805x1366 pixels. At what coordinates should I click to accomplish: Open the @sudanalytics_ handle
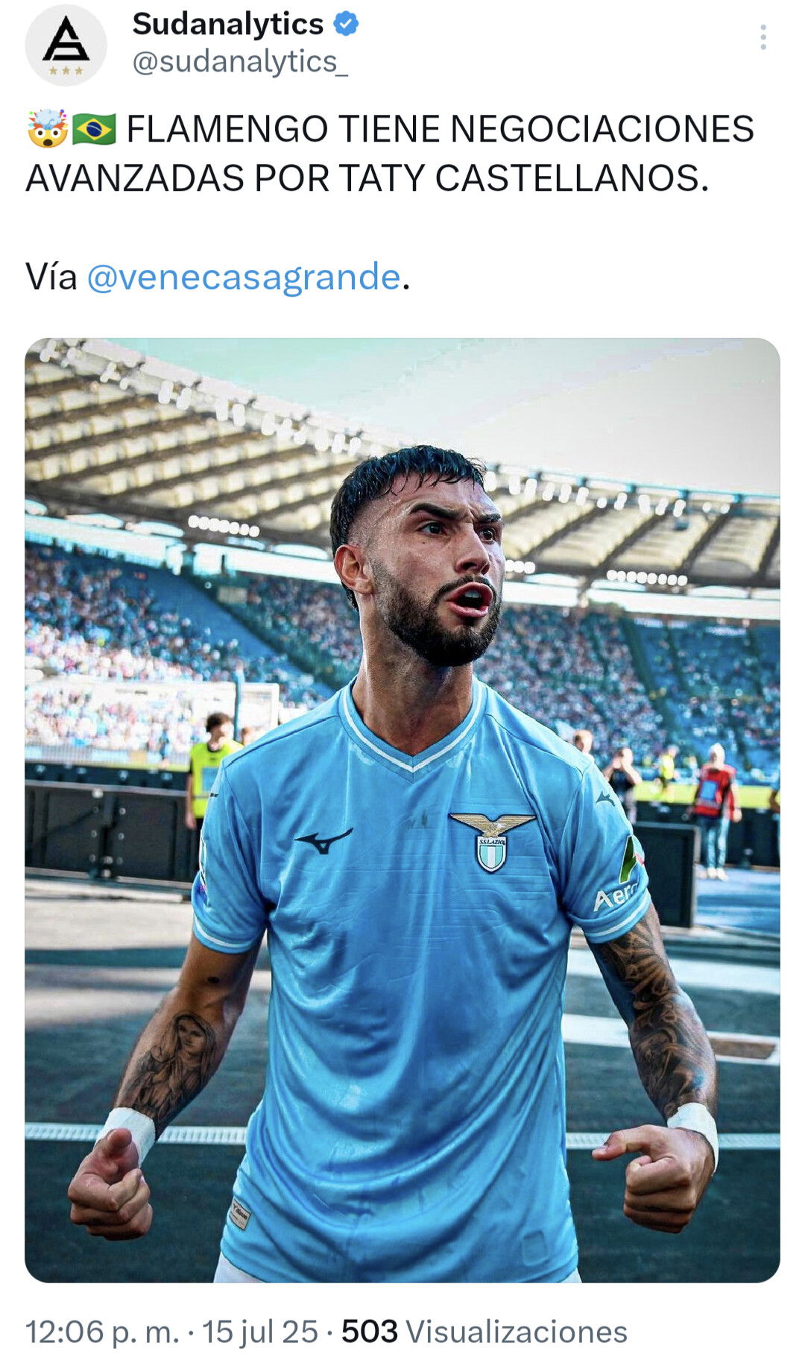coord(240,62)
